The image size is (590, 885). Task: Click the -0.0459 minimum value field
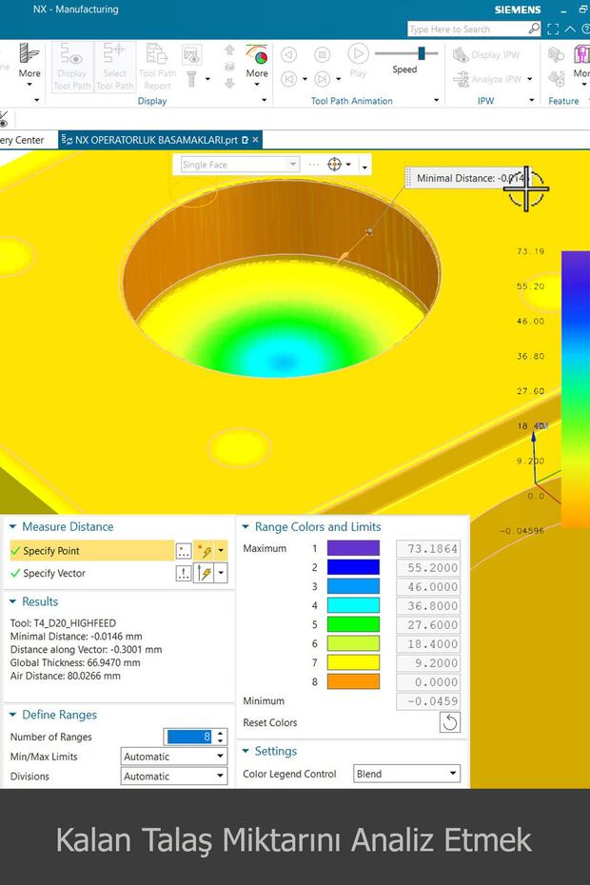pyautogui.click(x=428, y=701)
